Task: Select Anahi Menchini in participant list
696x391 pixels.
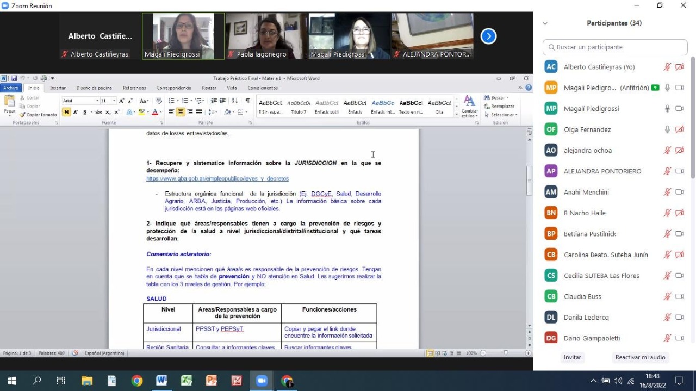Action: 586,192
